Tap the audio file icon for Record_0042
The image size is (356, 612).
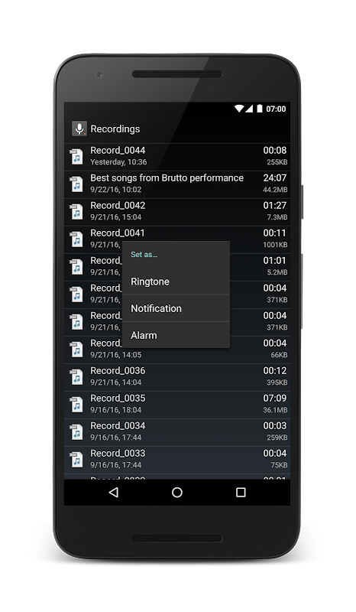pos(76,212)
